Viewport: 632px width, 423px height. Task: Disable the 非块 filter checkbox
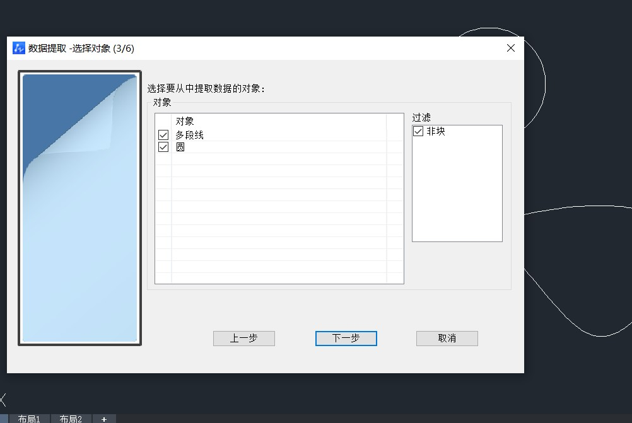[418, 132]
